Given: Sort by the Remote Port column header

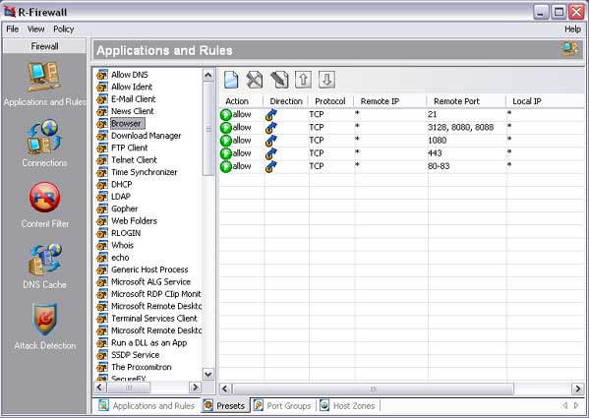Looking at the screenshot, I should 466,101.
